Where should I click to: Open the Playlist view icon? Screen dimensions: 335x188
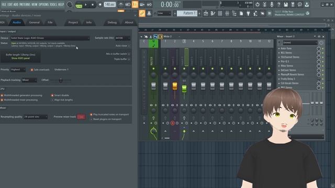pyautogui.click(x=206, y=14)
